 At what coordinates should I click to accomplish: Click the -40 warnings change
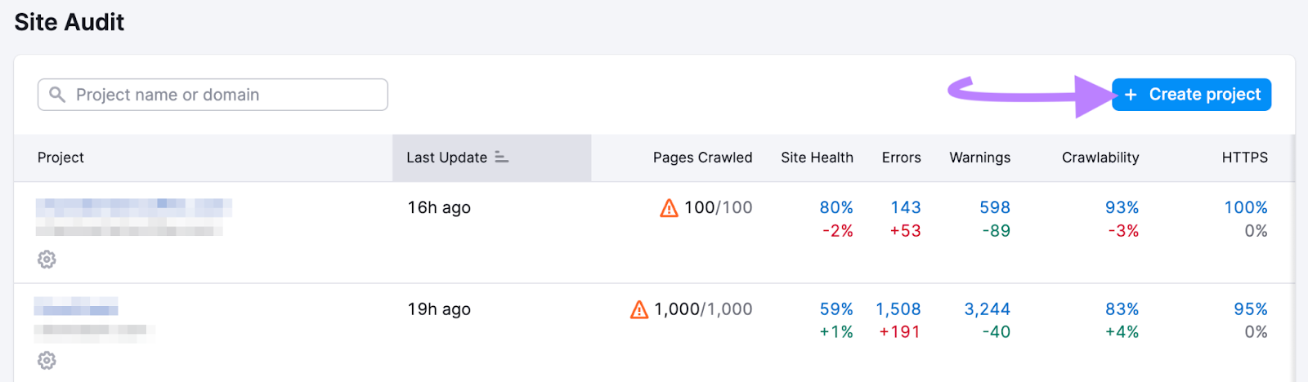click(997, 332)
